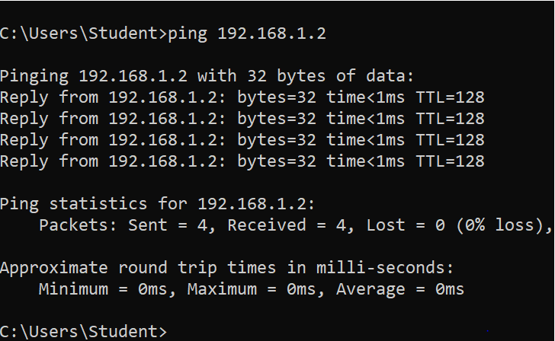Click 'Reply from' in the third reply line
555x341 pixels.
pyautogui.click(x=49, y=141)
